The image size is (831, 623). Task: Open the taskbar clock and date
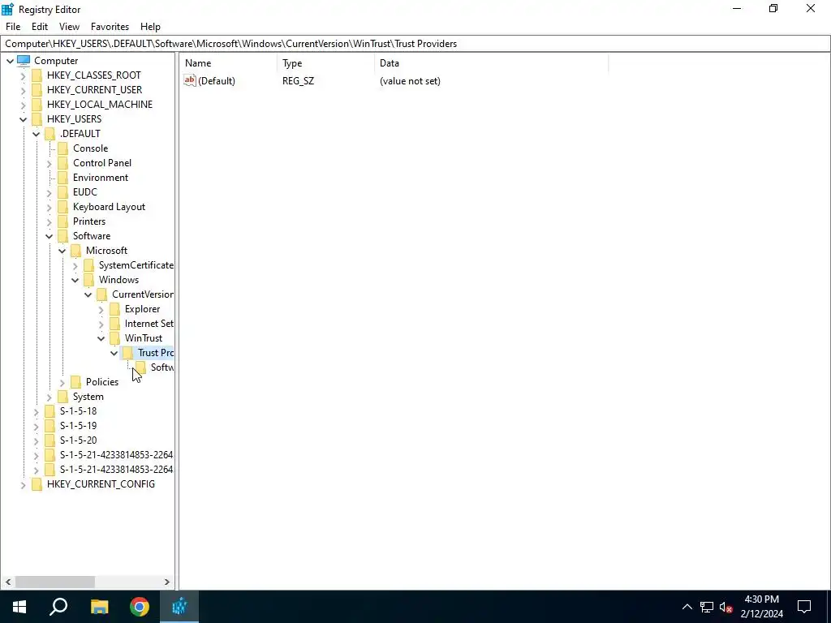(761, 607)
